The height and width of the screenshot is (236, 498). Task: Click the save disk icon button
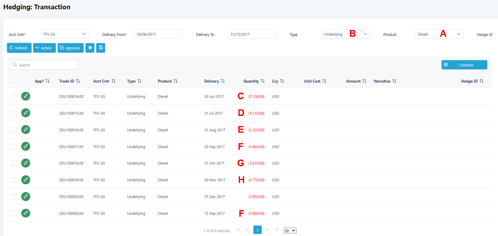(x=101, y=48)
